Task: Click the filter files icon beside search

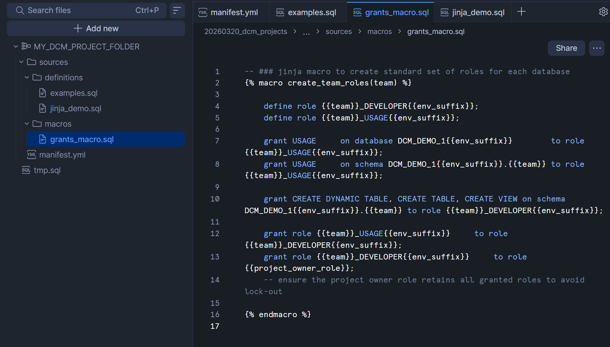Action: 177,11
